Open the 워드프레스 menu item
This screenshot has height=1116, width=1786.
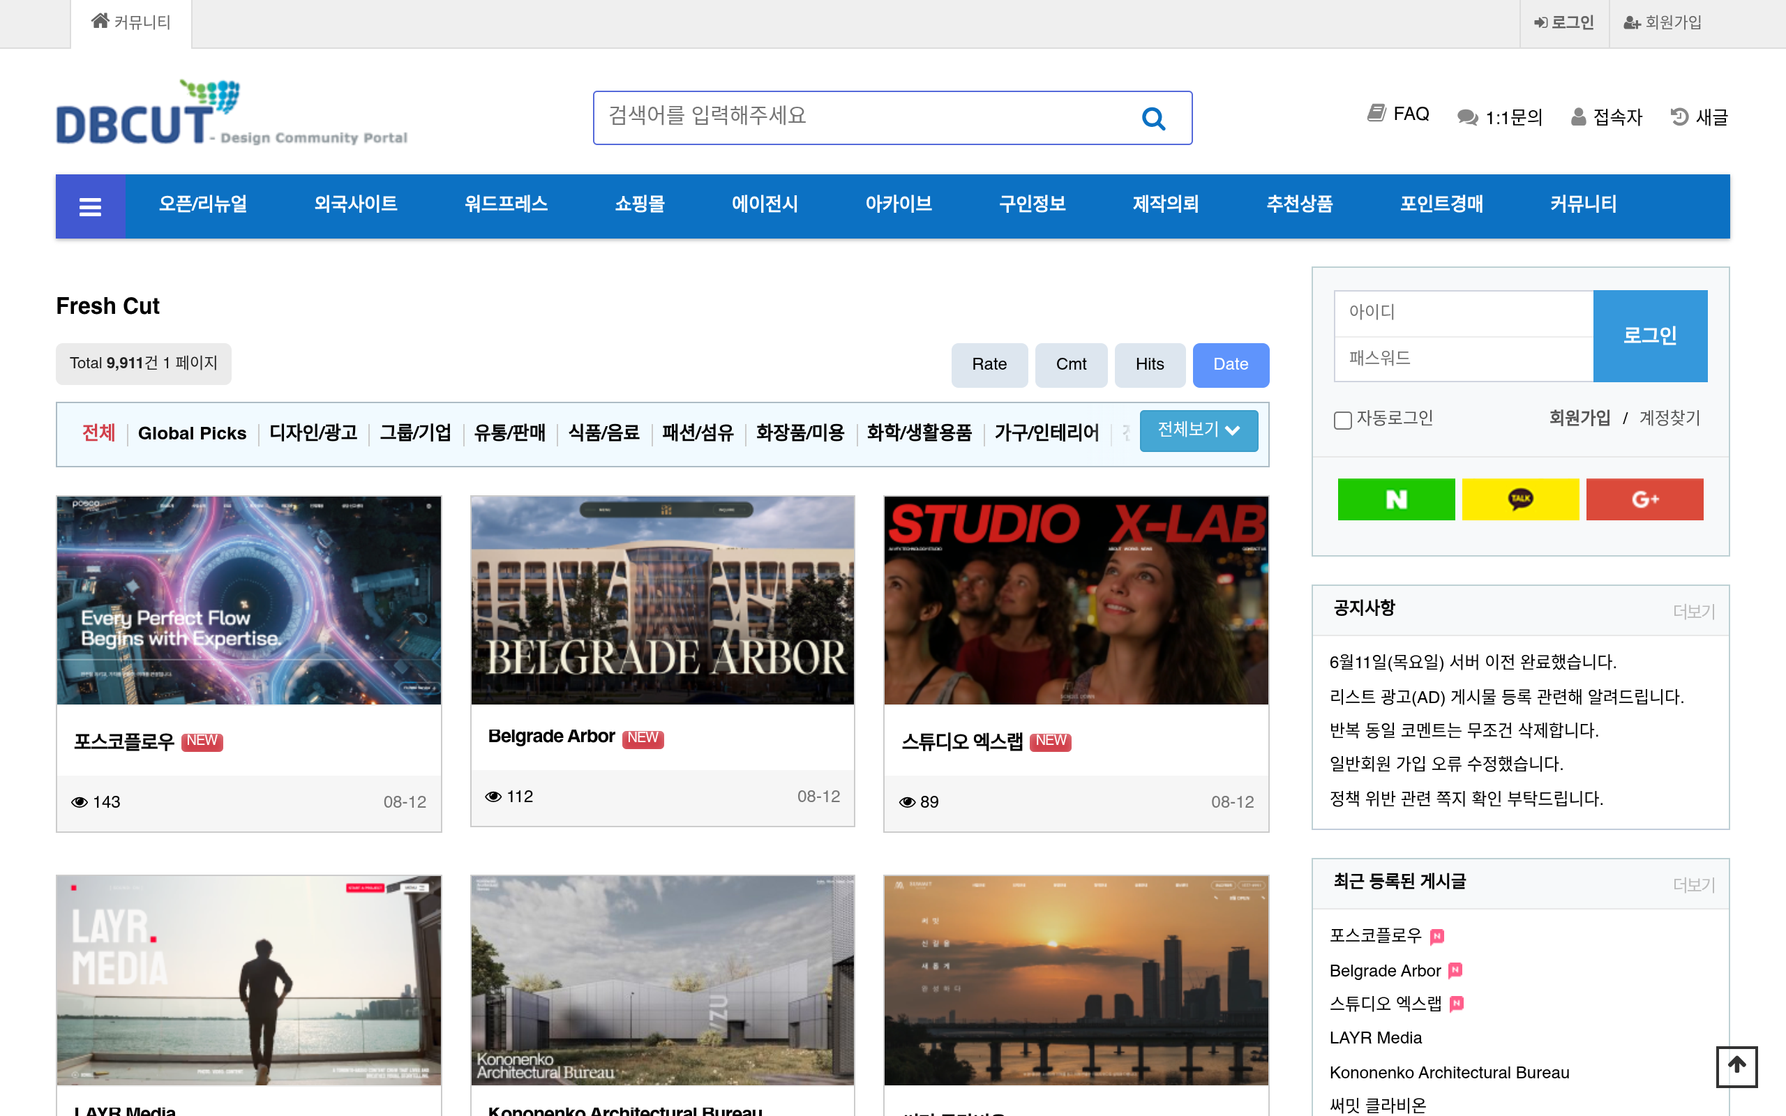click(506, 204)
